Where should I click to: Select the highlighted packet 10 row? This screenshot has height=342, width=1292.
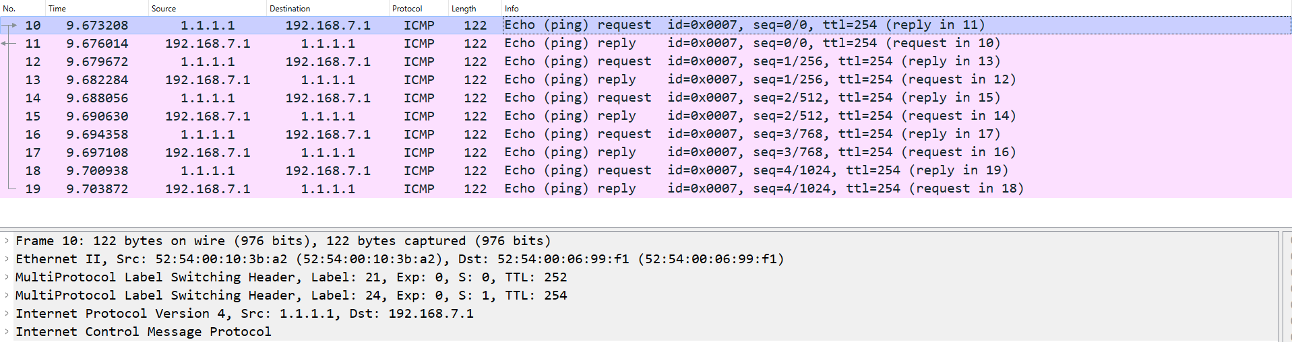tap(404, 25)
